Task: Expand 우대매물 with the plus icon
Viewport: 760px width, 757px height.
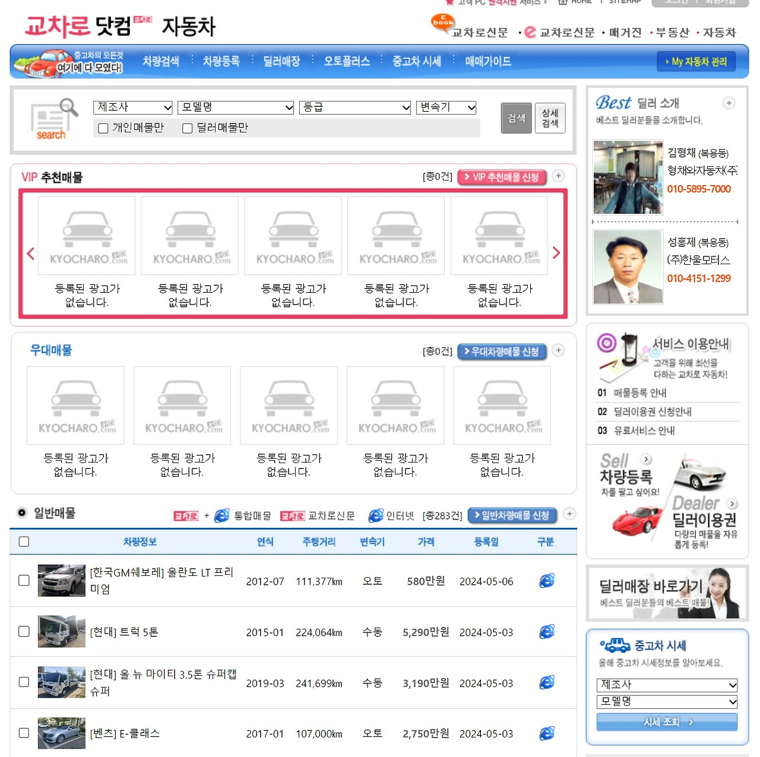Action: point(558,350)
